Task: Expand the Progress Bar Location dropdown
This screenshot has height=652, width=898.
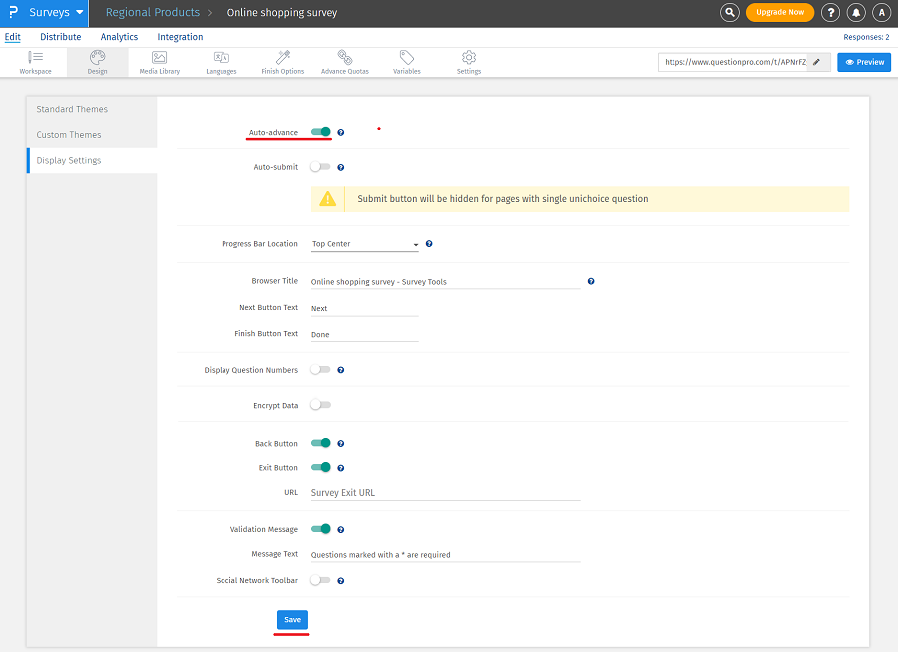Action: coord(365,244)
